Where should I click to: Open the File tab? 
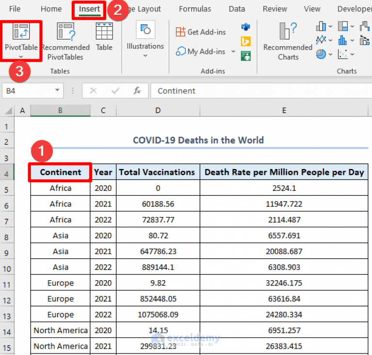coord(15,9)
